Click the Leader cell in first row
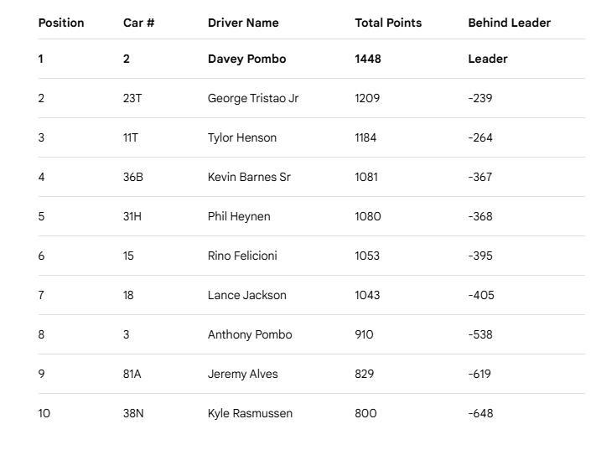 coord(487,59)
